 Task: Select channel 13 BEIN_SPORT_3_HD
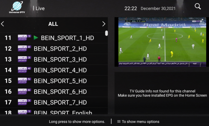pos(54,59)
